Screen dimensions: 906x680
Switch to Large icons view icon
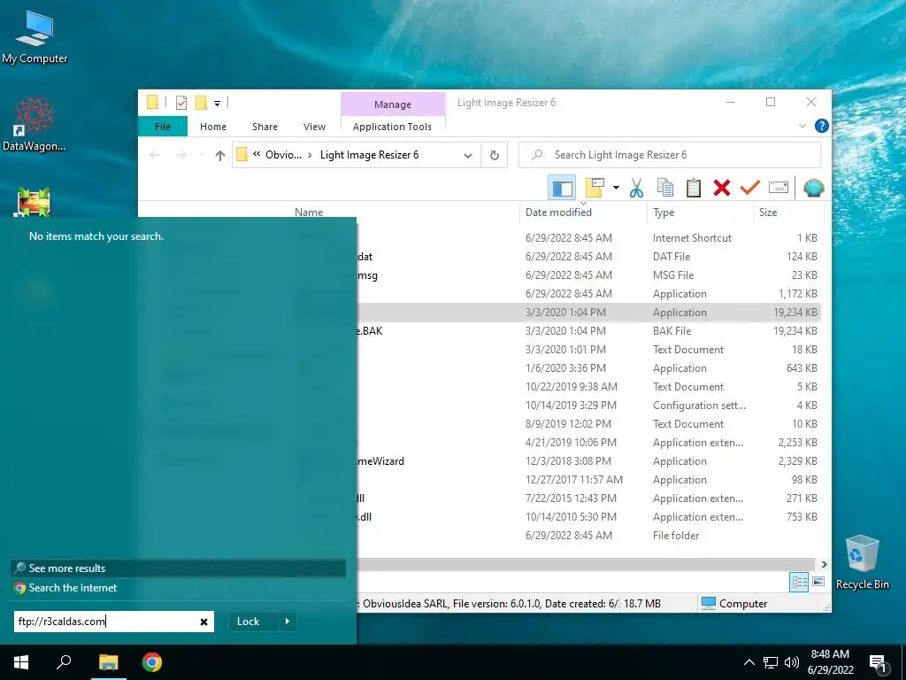click(x=818, y=582)
